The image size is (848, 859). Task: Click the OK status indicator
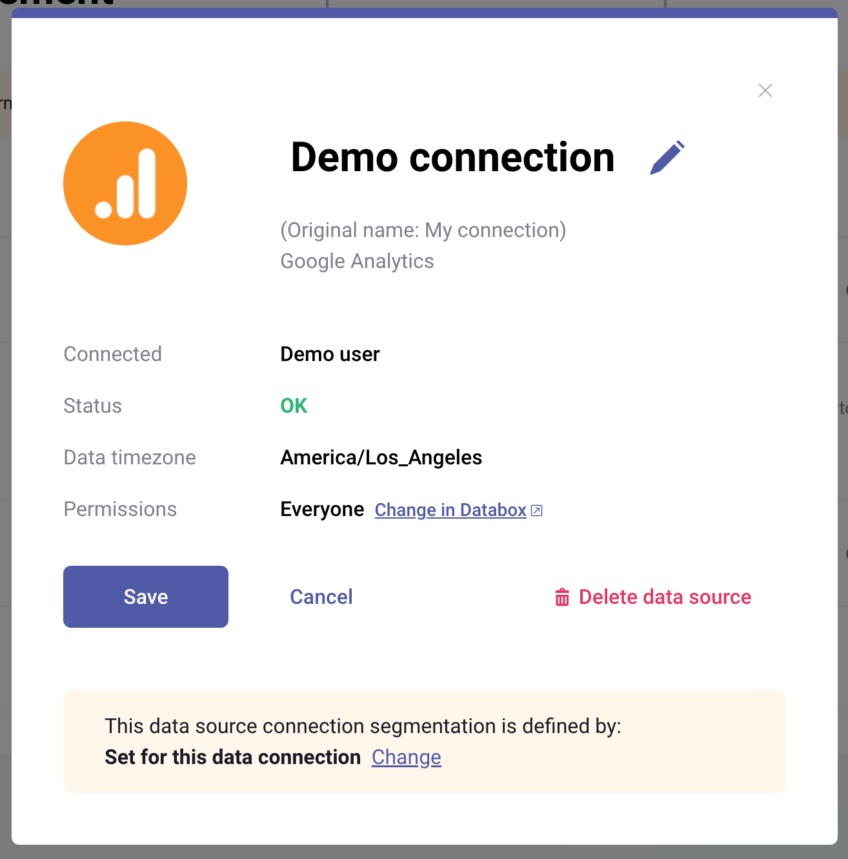tap(294, 406)
